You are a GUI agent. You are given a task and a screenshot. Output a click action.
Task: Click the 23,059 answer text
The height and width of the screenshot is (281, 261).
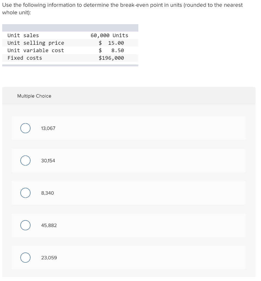49,258
